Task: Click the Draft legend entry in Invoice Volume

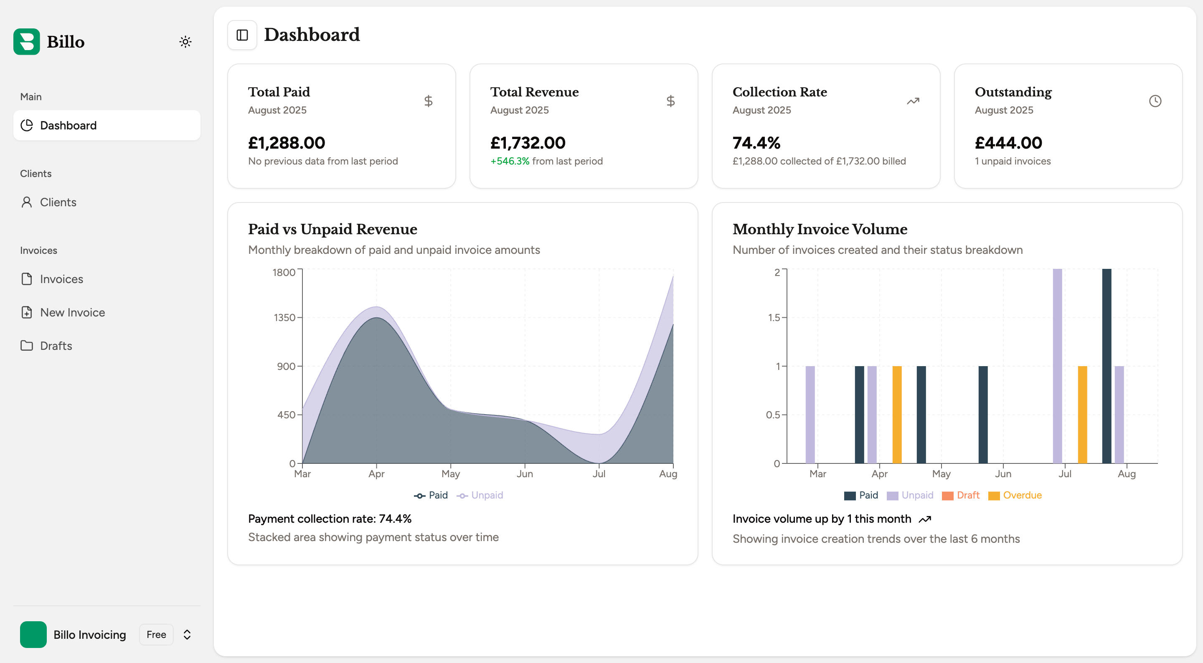Action: (x=962, y=496)
